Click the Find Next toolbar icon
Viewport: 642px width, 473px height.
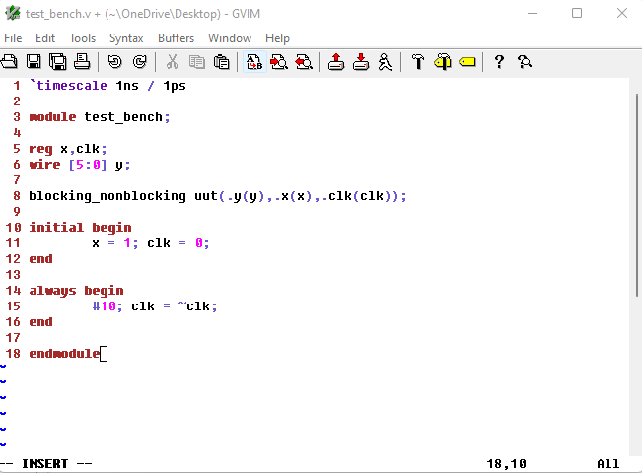coord(279,62)
